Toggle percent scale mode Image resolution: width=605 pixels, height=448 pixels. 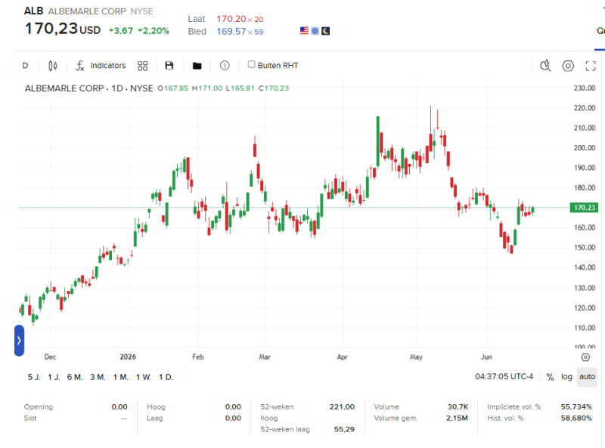click(551, 377)
